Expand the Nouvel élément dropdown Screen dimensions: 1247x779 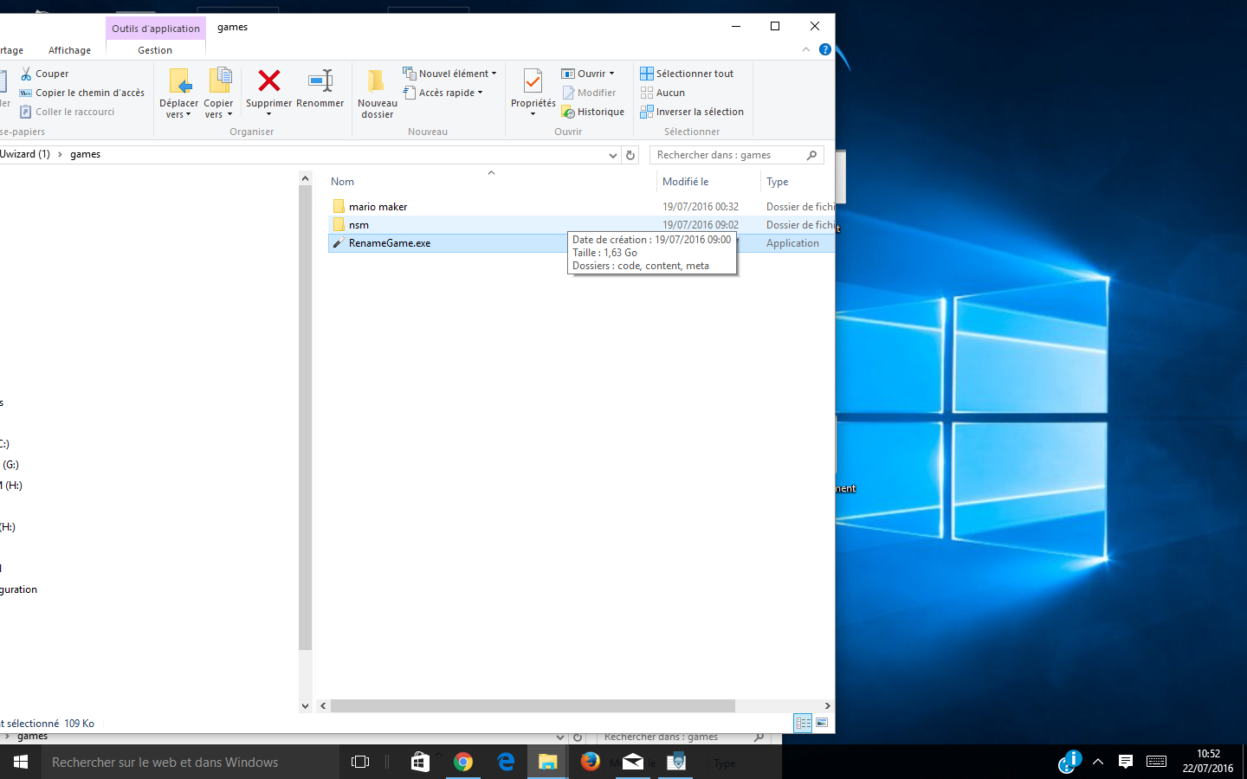[x=494, y=74]
